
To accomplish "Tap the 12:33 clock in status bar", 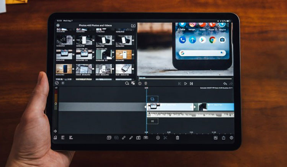I will 59,21.
